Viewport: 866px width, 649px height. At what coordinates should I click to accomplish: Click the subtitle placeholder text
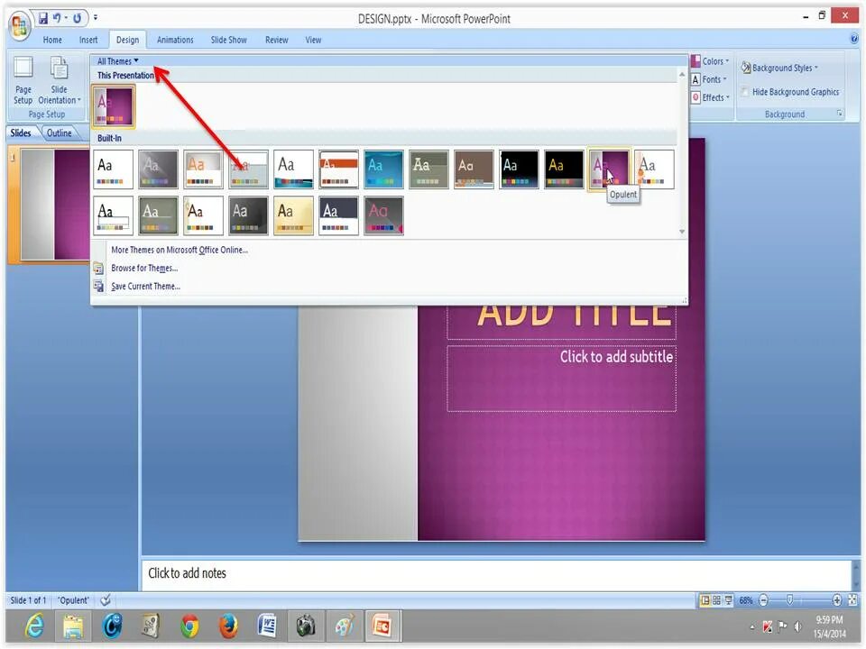click(616, 357)
